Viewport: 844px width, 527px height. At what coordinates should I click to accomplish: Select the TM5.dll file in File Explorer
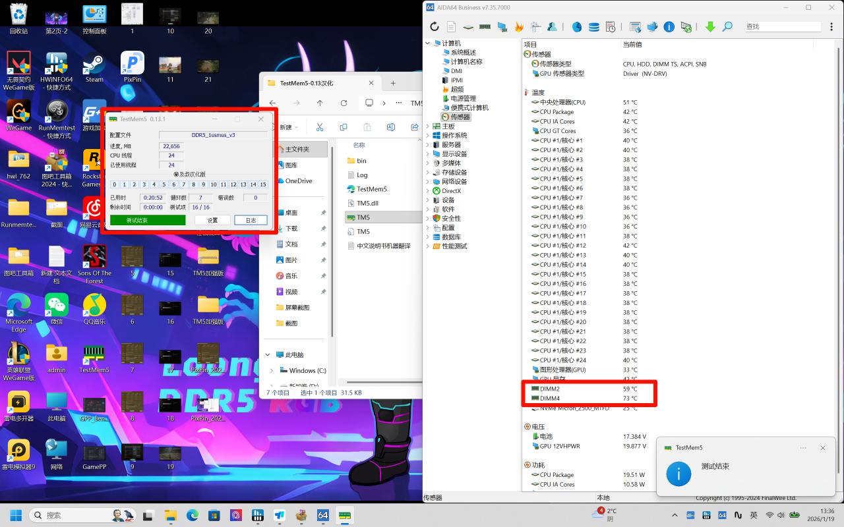click(x=367, y=204)
